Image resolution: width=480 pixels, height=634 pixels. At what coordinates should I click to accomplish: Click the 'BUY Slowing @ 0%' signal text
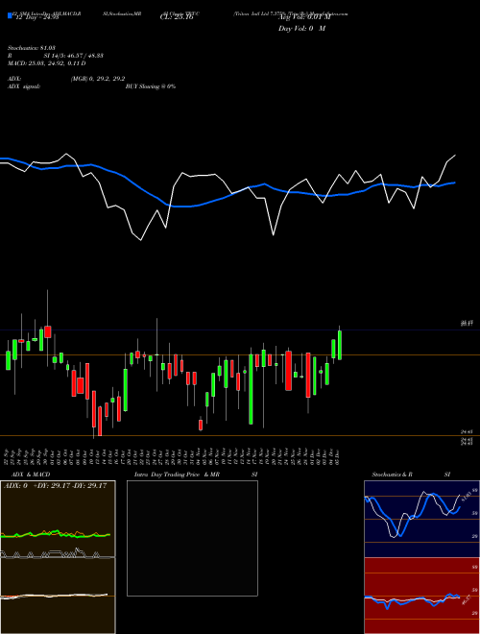click(x=151, y=86)
